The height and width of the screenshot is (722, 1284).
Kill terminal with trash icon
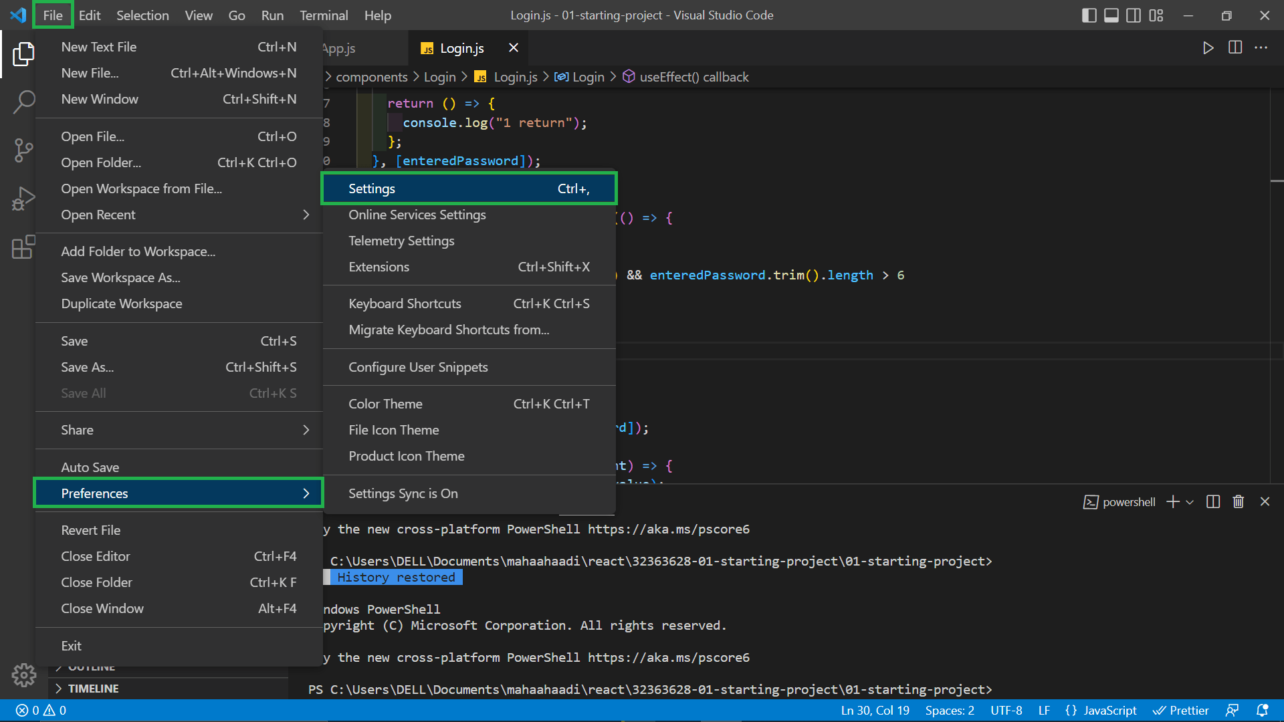pyautogui.click(x=1238, y=502)
